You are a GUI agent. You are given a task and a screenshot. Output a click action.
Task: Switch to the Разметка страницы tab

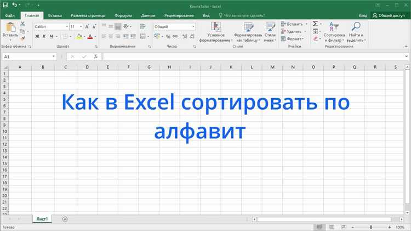(x=88, y=15)
